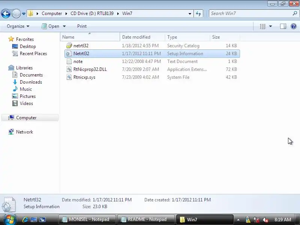Click the search magnifier icon
300x225 pixels.
(295, 13)
